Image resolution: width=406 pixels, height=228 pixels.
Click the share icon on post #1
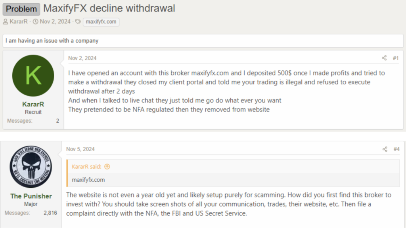[x=384, y=58]
